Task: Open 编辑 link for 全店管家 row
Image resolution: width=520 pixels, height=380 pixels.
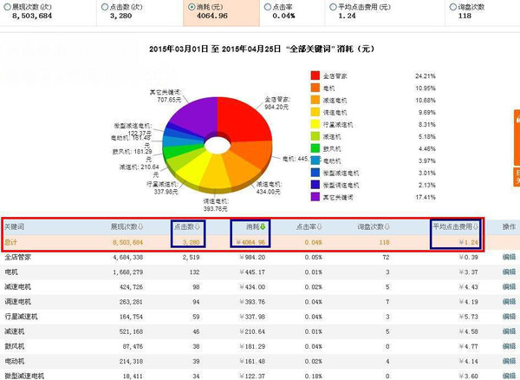Action: [x=509, y=258]
